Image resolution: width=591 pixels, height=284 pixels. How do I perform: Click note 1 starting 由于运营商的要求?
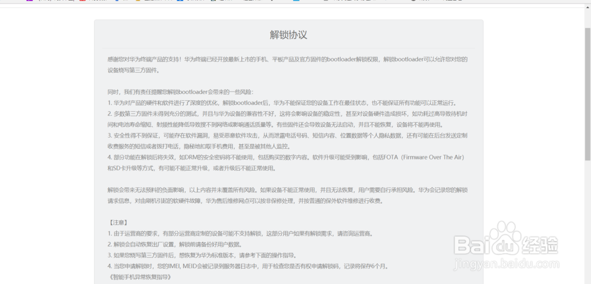pyautogui.click(x=241, y=234)
